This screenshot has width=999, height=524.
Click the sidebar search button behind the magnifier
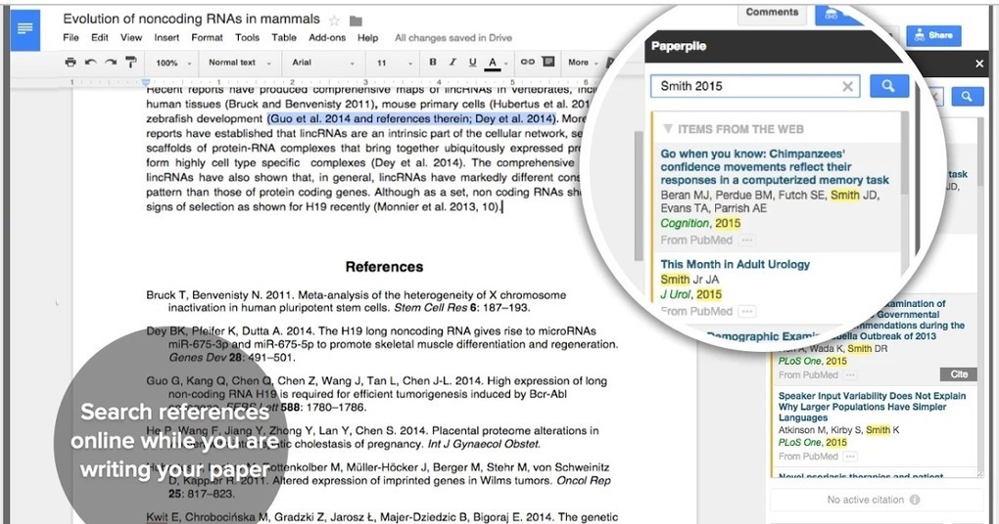click(x=967, y=96)
